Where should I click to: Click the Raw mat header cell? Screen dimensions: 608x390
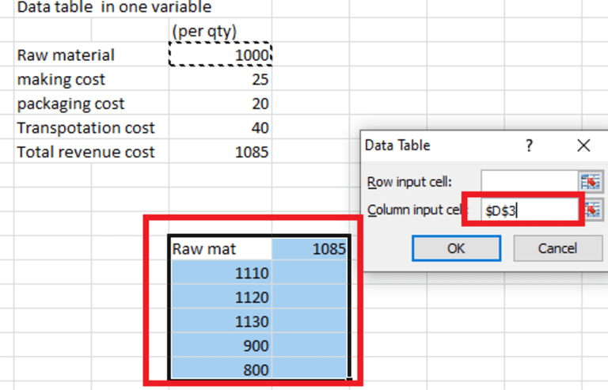click(221, 248)
